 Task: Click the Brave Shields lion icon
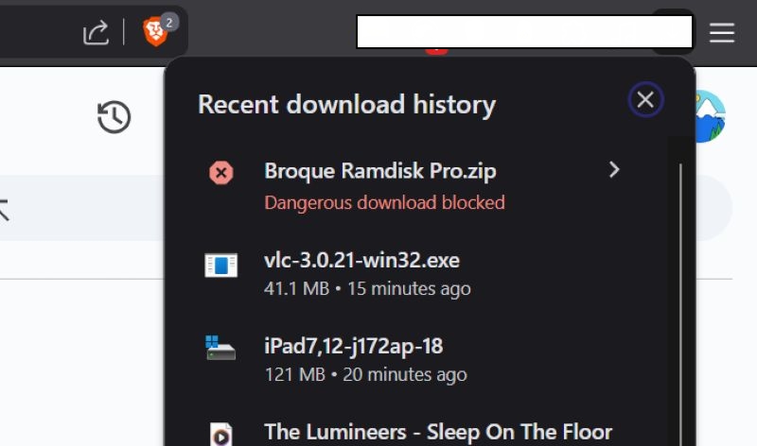pyautogui.click(x=155, y=33)
